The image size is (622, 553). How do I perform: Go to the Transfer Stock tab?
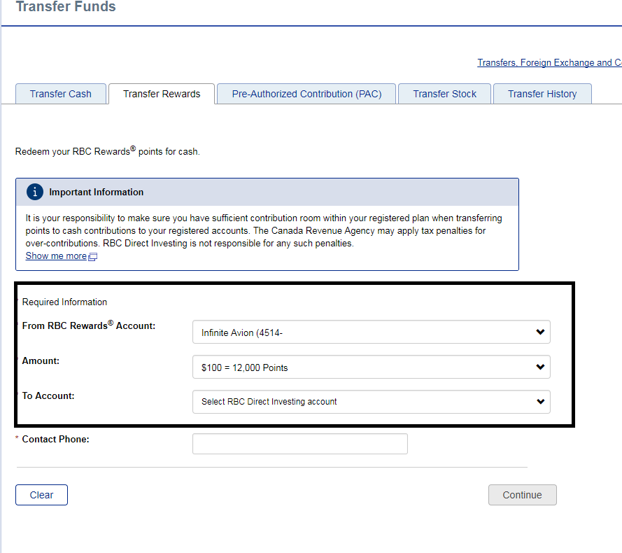click(x=444, y=94)
